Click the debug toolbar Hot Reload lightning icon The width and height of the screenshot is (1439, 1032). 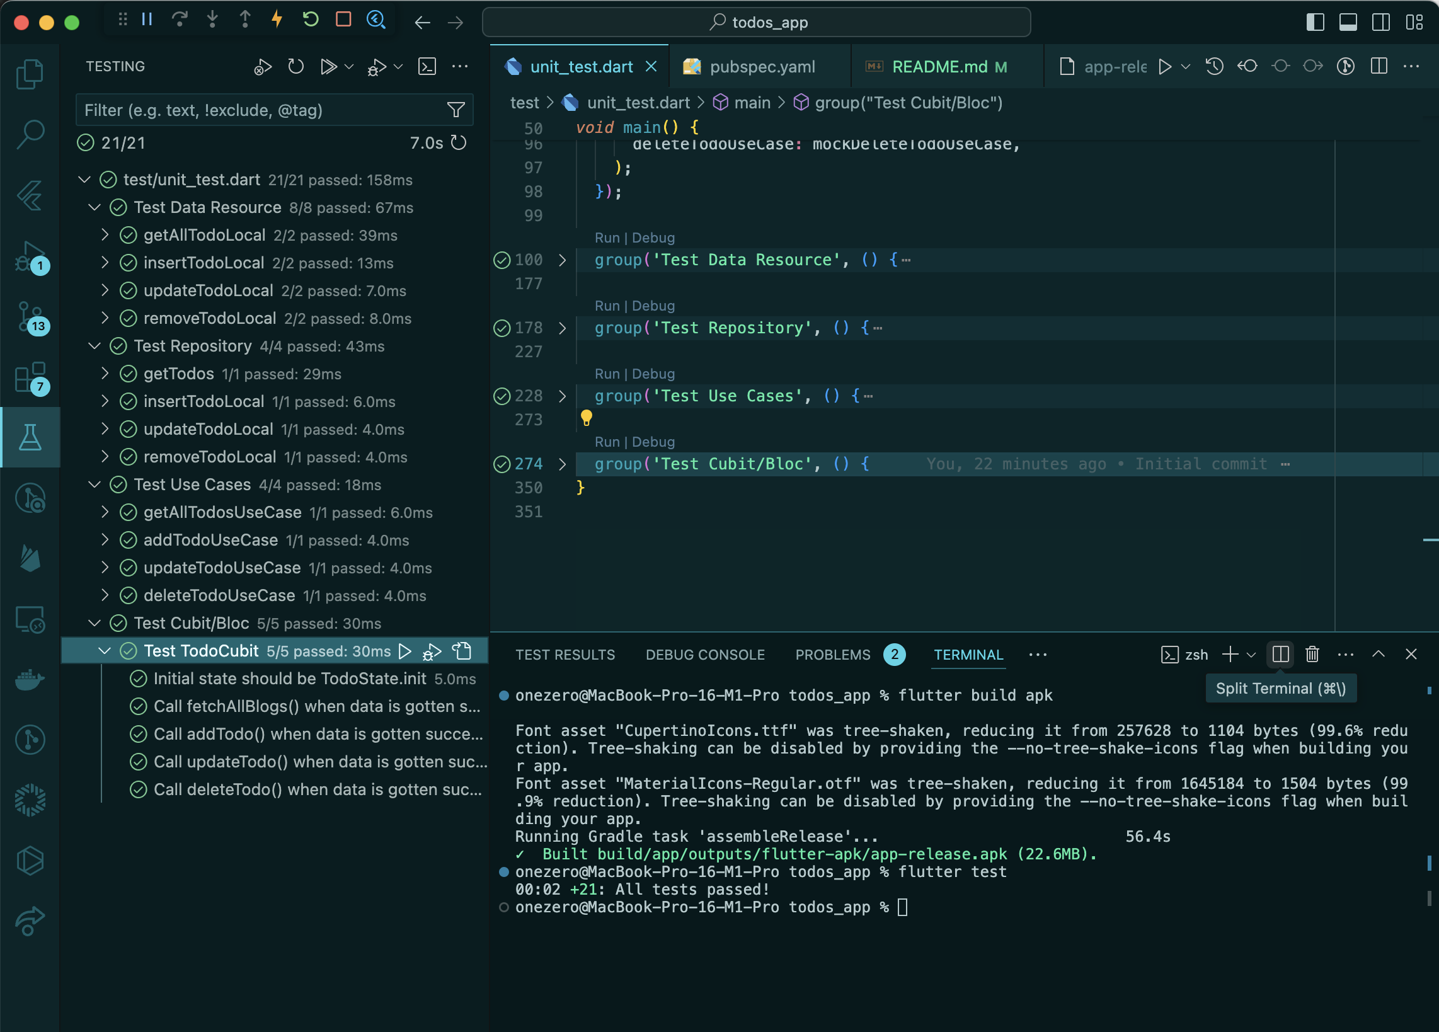point(277,20)
